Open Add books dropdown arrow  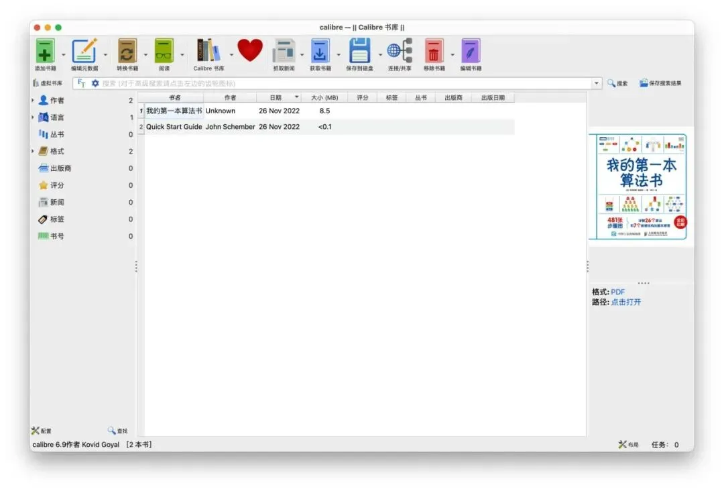pyautogui.click(x=63, y=55)
